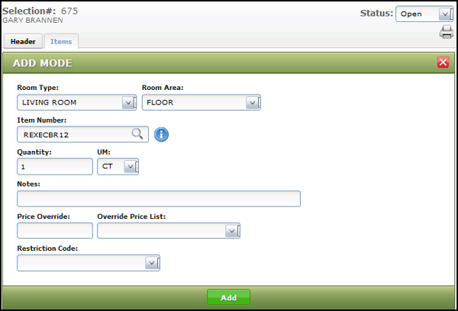The image size is (458, 311).
Task: Close the ADD MODE panel with red X
Action: pyautogui.click(x=443, y=63)
